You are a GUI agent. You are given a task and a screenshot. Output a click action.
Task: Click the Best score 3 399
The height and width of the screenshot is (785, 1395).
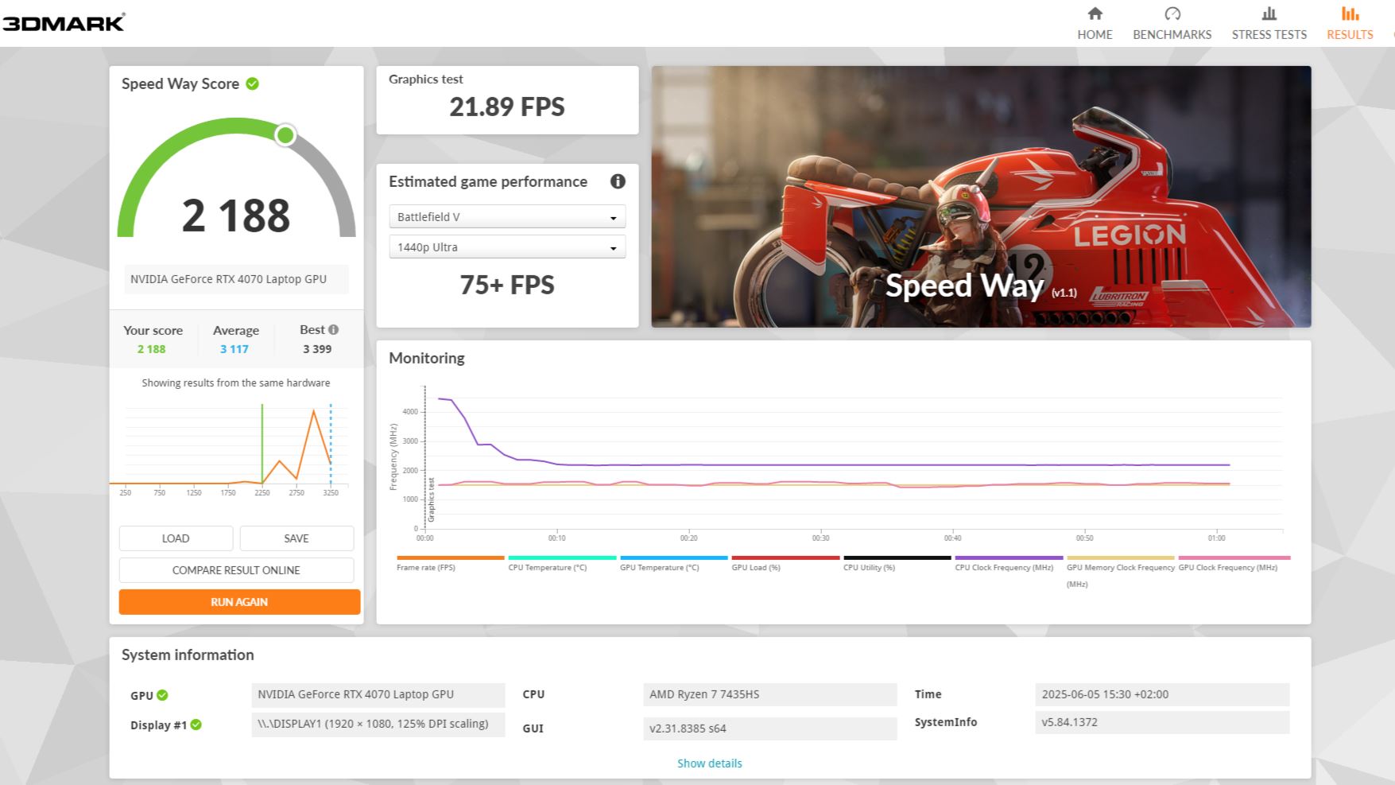coord(317,349)
